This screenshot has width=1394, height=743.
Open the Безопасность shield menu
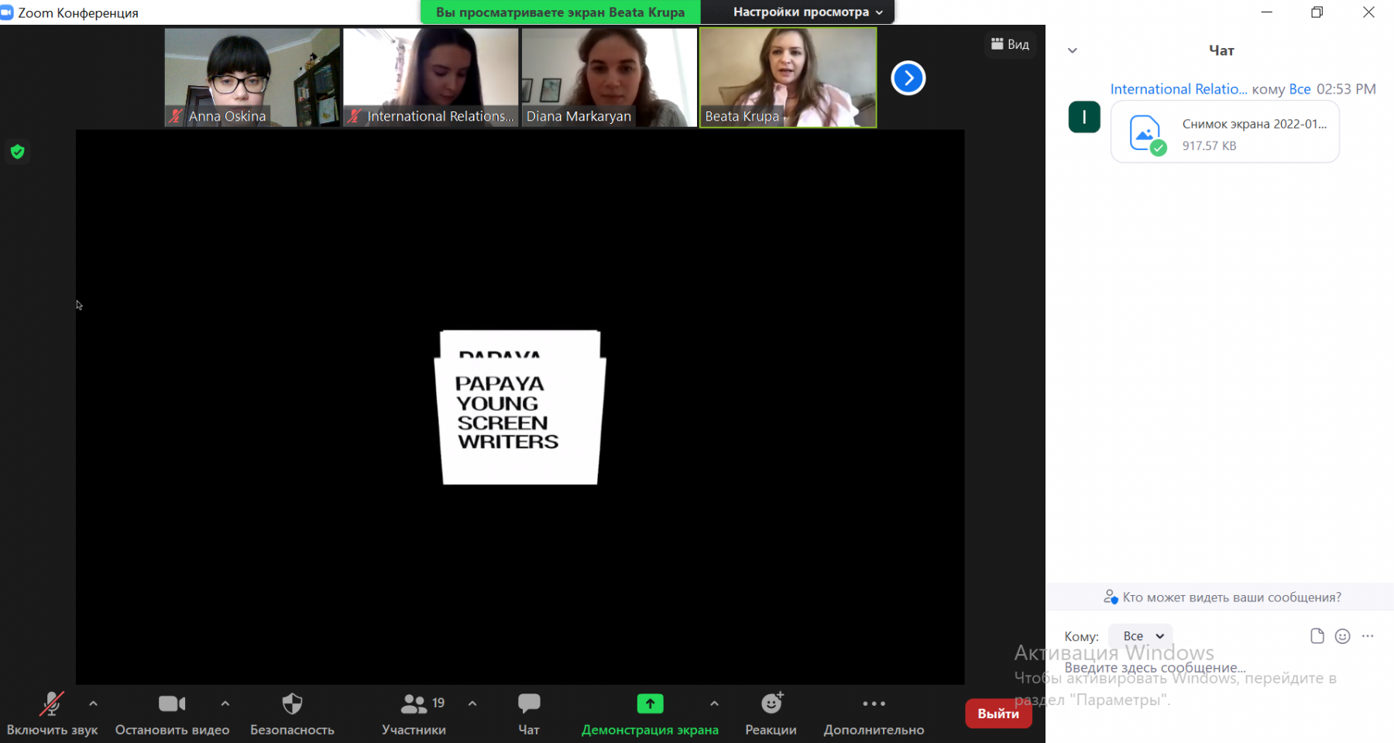pyautogui.click(x=292, y=714)
